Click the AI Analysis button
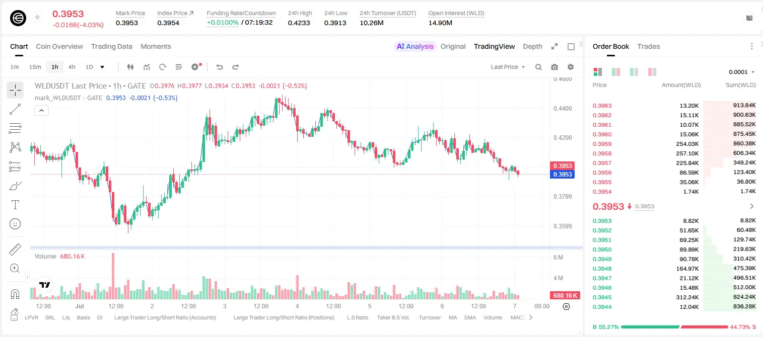763x337 pixels. click(x=414, y=46)
